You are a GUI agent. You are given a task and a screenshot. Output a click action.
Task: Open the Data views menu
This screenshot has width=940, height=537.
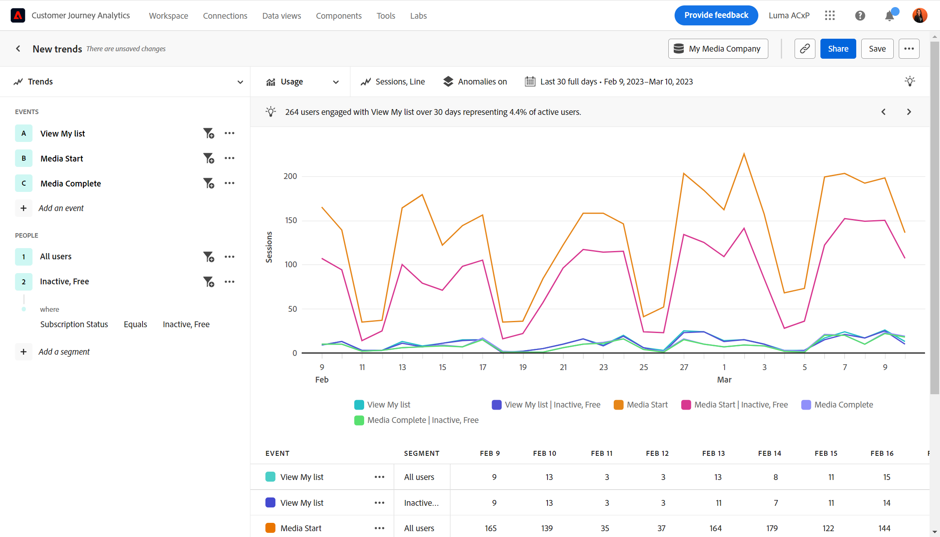tap(281, 16)
